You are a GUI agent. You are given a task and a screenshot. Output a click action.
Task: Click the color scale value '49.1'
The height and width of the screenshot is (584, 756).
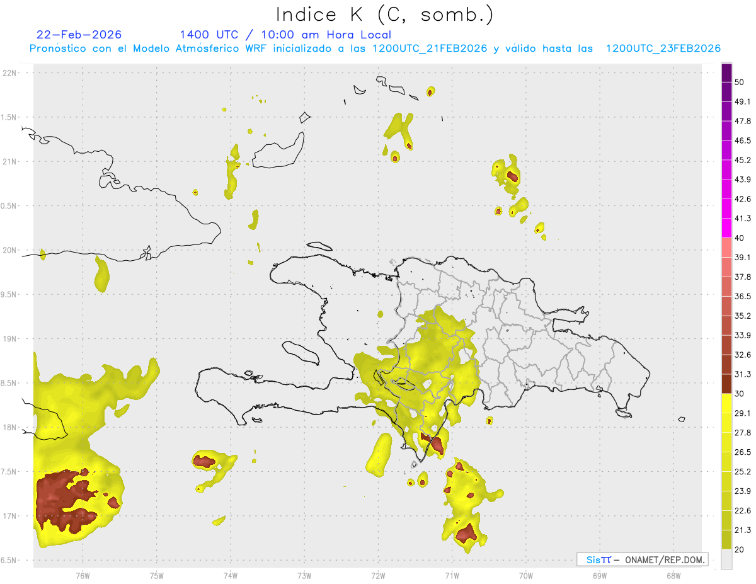point(743,101)
